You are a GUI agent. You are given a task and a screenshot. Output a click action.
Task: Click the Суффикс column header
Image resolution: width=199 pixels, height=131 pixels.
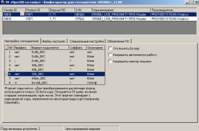tap(77, 48)
